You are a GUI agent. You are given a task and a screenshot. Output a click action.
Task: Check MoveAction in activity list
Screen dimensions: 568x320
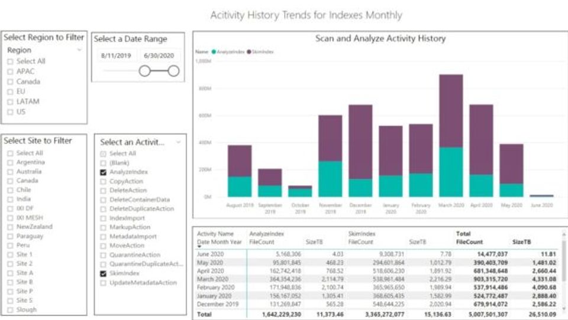point(103,246)
